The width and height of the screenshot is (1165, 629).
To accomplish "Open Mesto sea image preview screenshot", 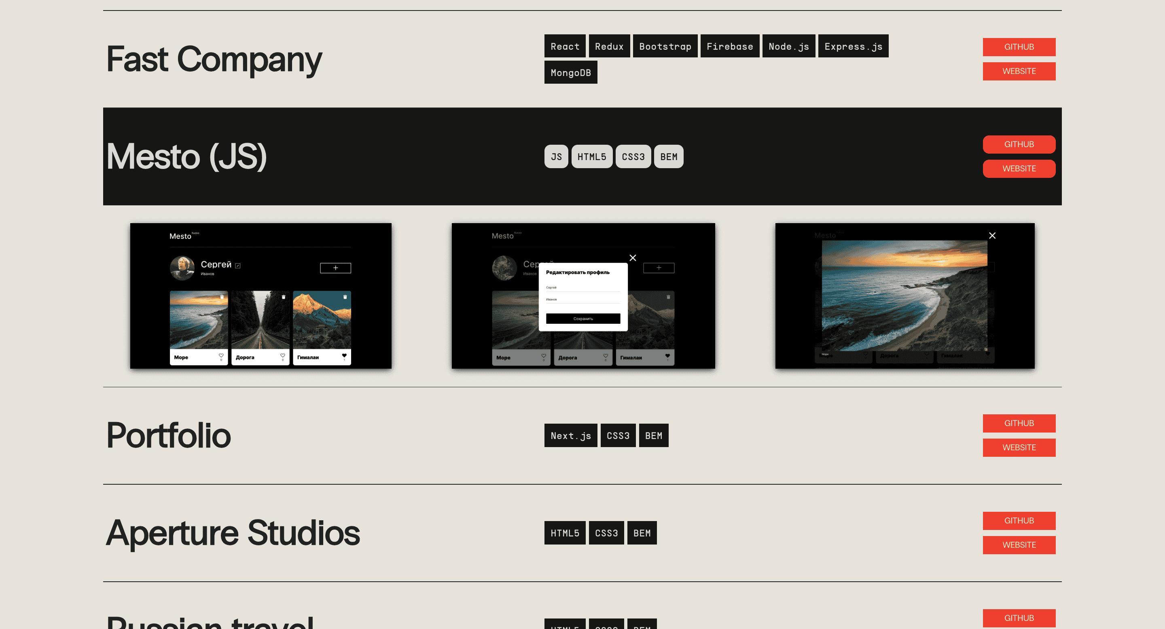I will pyautogui.click(x=904, y=296).
